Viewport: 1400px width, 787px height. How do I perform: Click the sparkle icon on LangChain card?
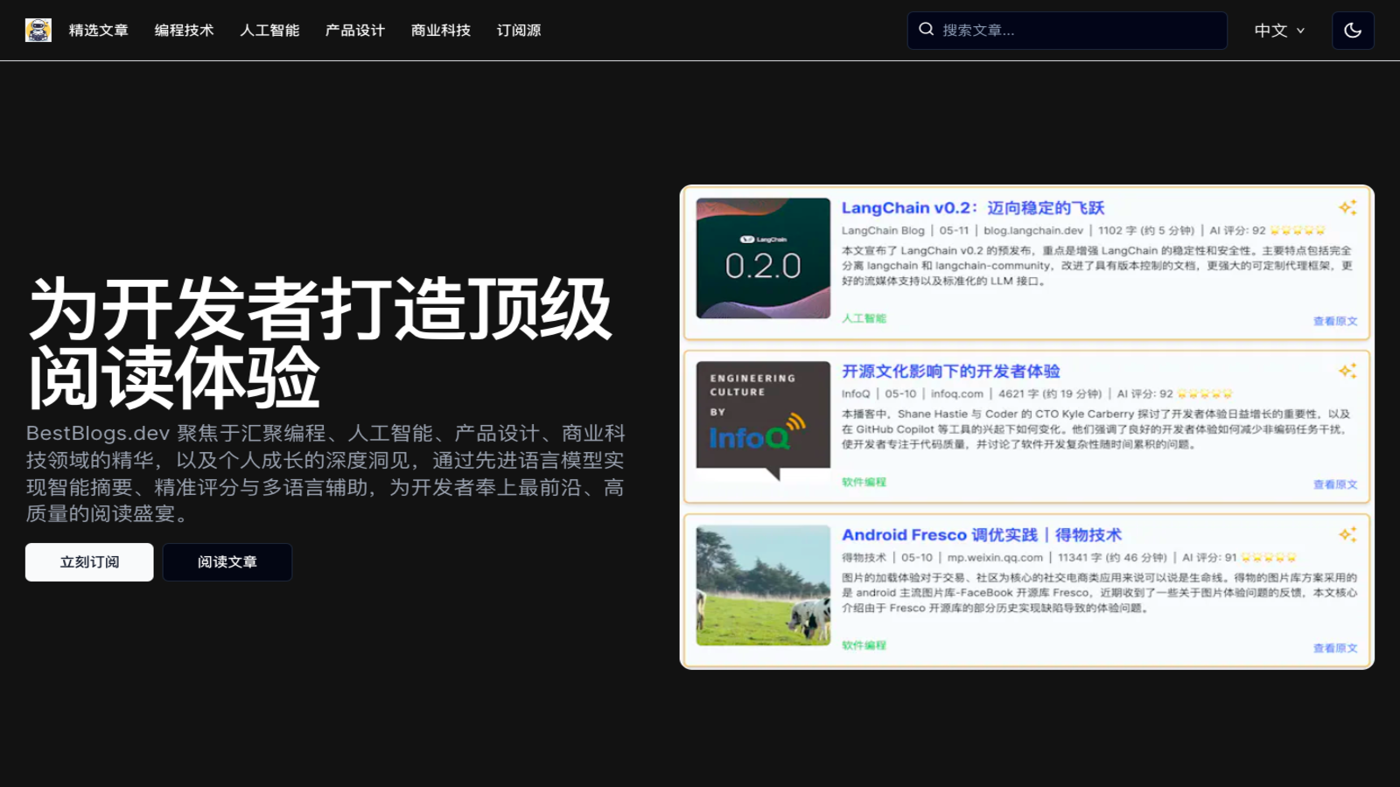1347,207
